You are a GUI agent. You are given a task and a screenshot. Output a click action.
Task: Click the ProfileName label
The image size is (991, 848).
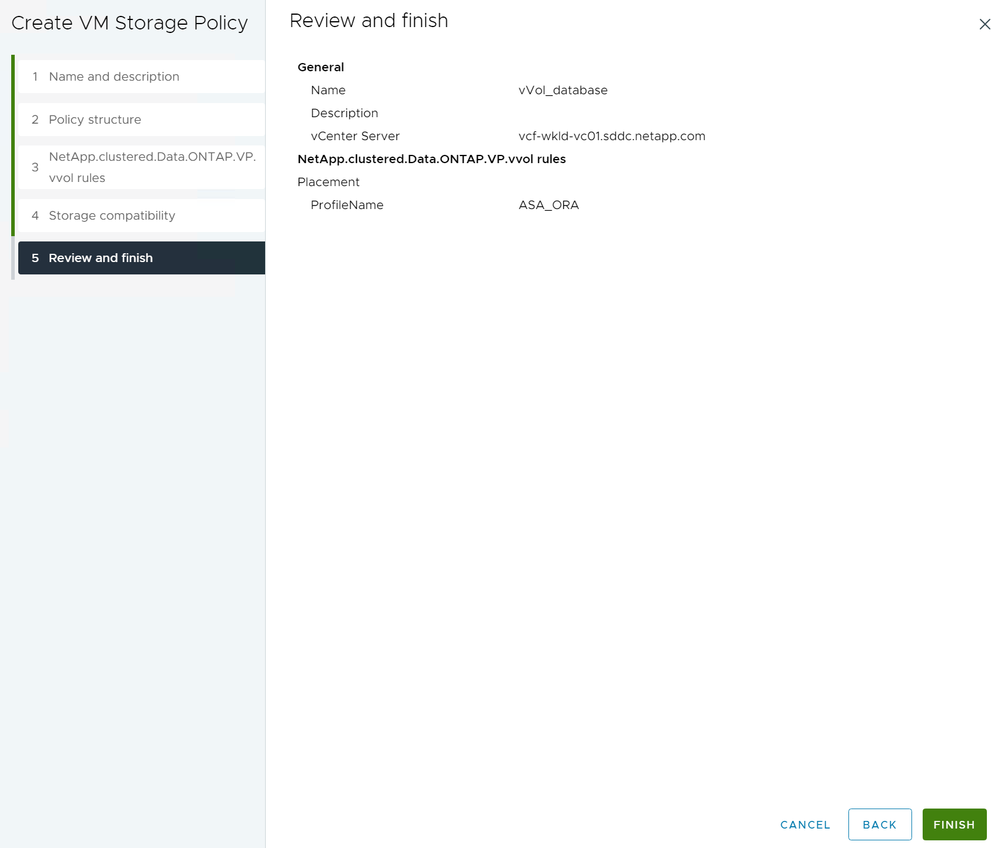coord(347,205)
